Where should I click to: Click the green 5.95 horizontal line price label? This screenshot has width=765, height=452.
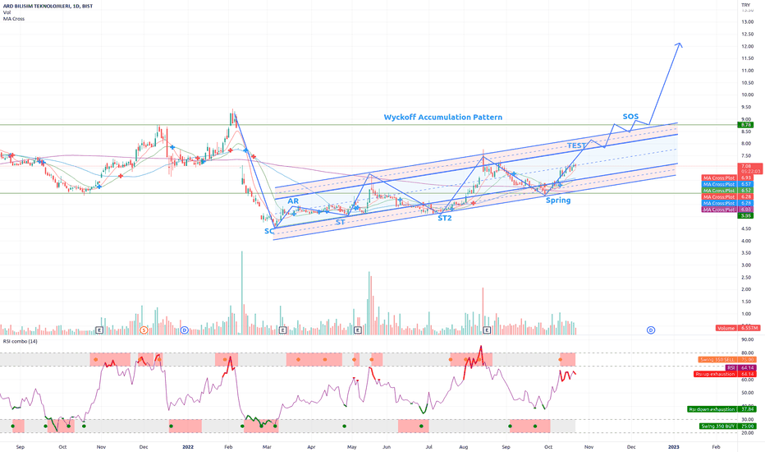pos(746,215)
